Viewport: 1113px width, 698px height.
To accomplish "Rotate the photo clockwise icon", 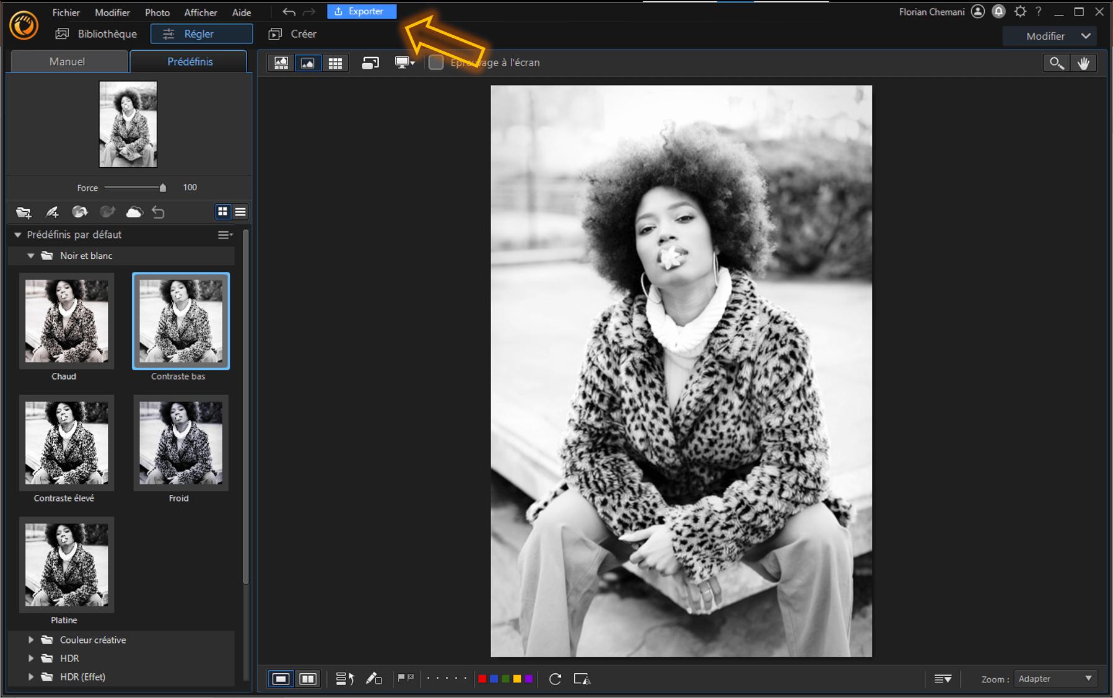I will tap(555, 679).
